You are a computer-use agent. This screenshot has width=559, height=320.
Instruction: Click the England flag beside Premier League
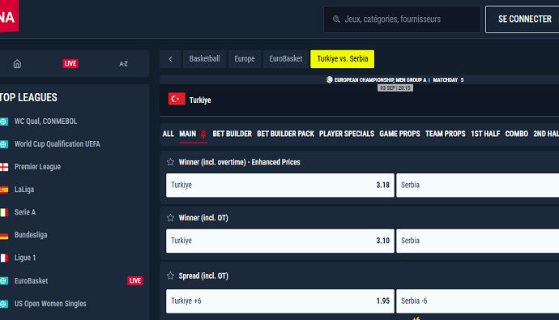pos(4,167)
